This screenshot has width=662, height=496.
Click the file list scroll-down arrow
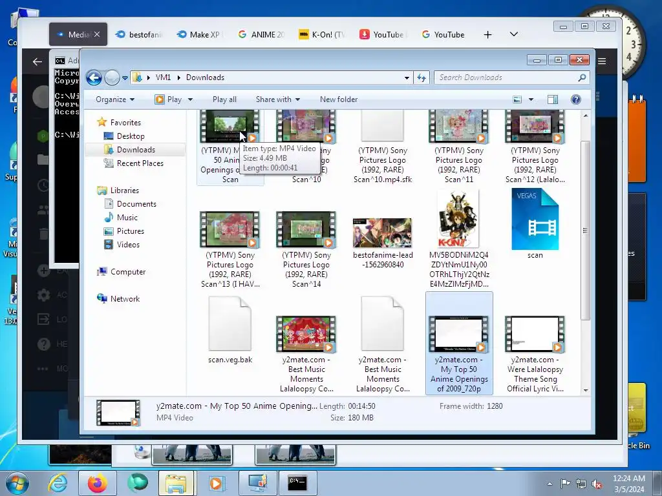[x=586, y=390]
